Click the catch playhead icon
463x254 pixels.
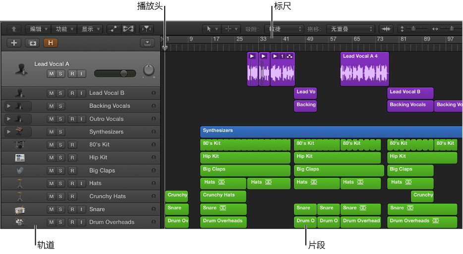[147, 29]
